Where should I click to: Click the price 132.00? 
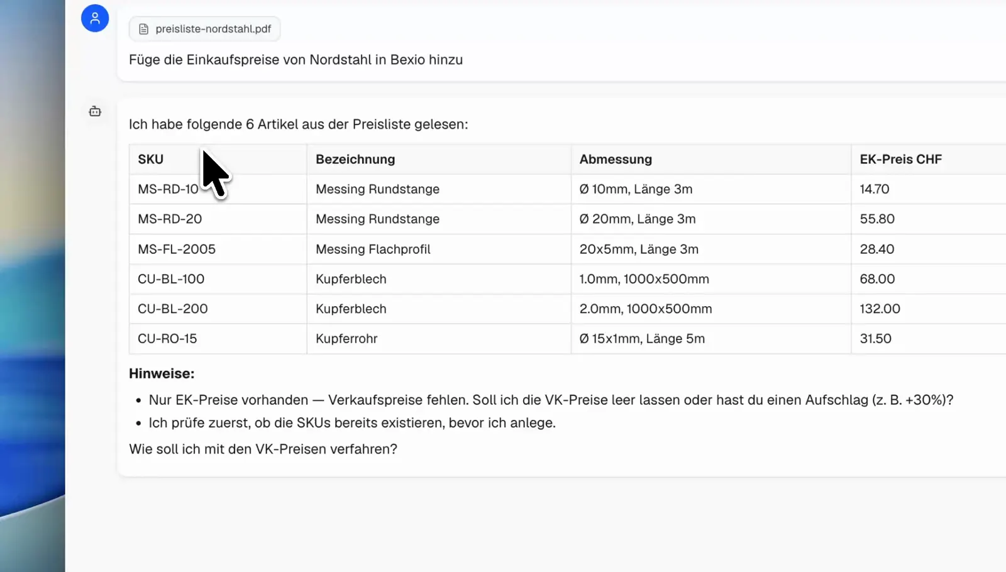[880, 309]
